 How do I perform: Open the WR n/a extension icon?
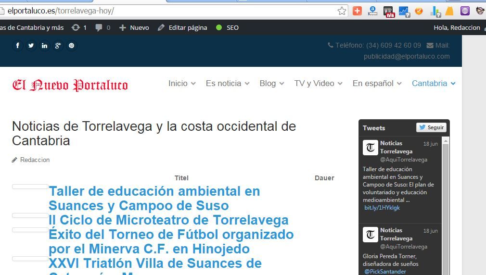(388, 12)
